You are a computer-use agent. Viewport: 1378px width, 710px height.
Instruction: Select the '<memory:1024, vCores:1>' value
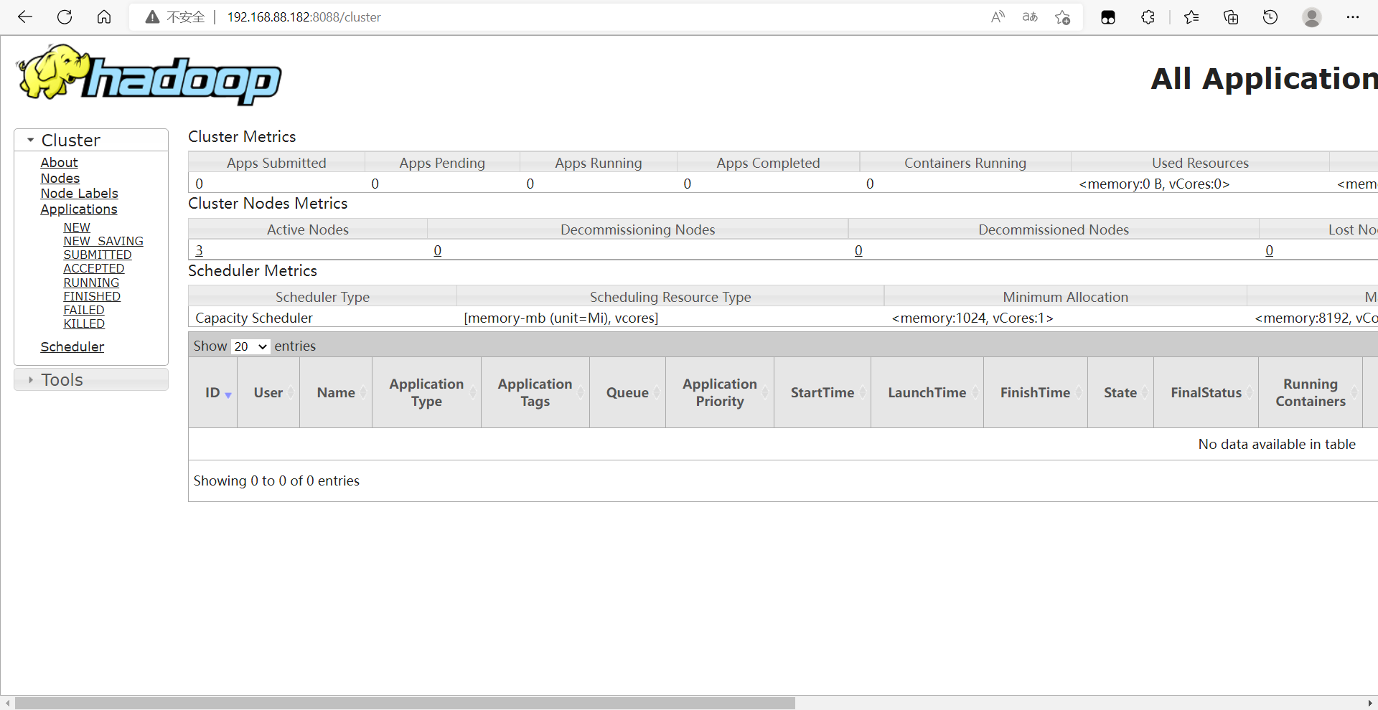tap(972, 318)
